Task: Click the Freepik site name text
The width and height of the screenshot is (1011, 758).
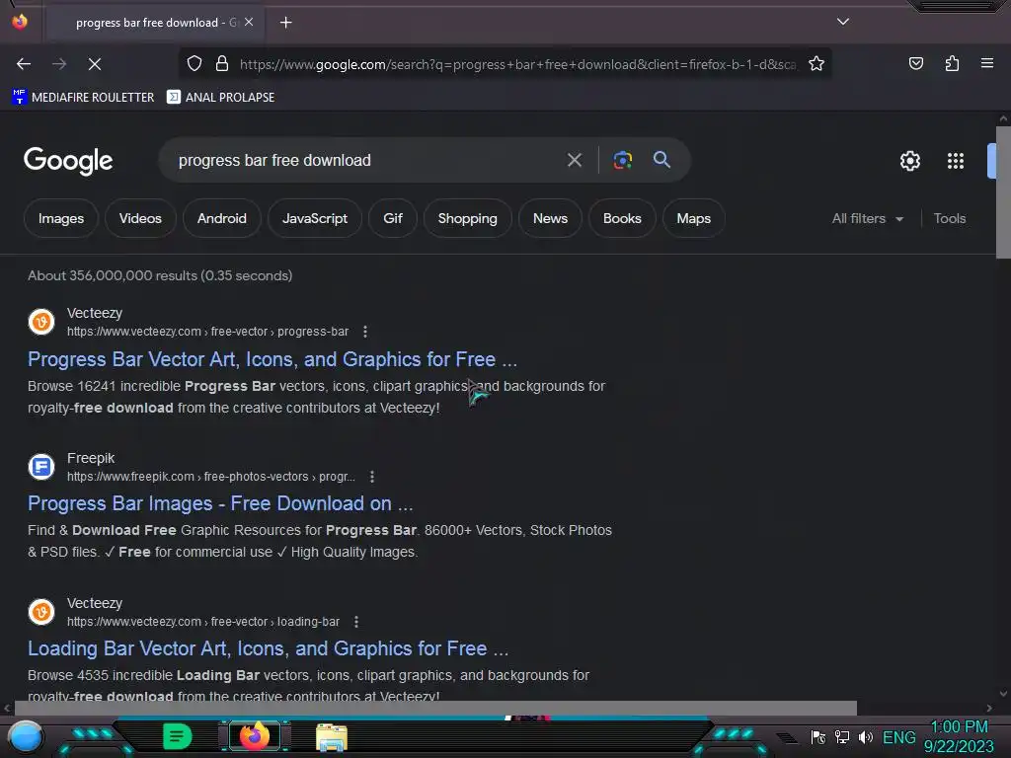Action: (x=91, y=458)
